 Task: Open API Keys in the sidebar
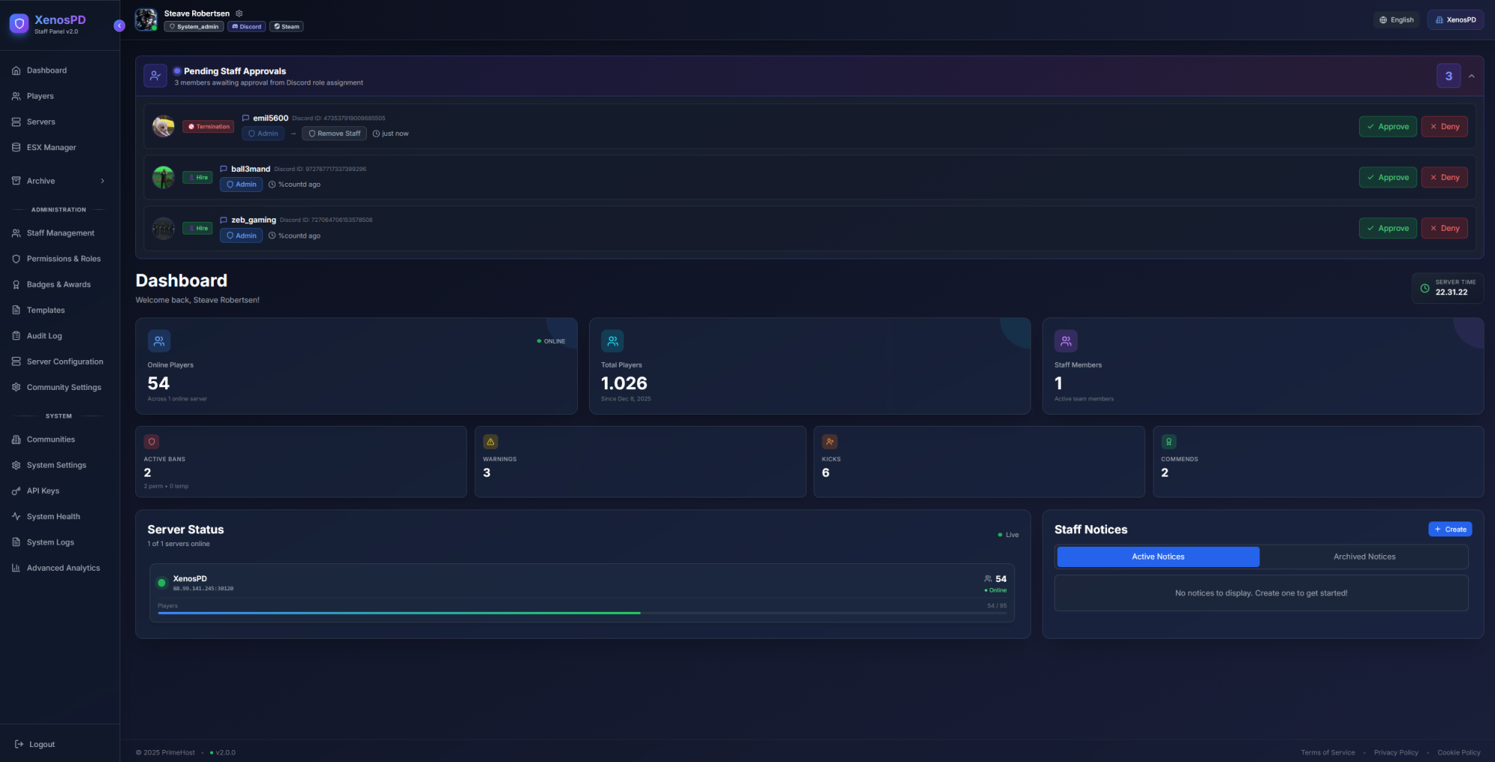tap(60, 491)
